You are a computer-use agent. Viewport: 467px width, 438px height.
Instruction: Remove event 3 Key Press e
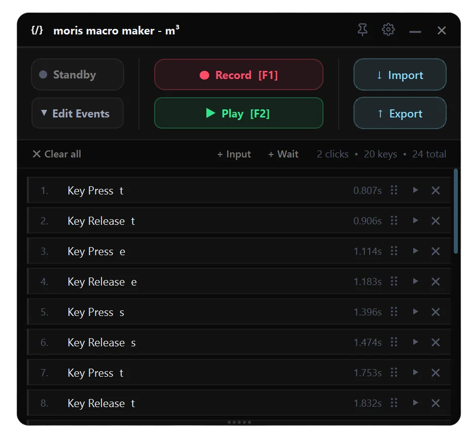(x=436, y=251)
